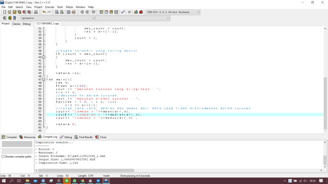Click the Undo arrow icon
This screenshot has height=184, width=328.
(x=44, y=12)
